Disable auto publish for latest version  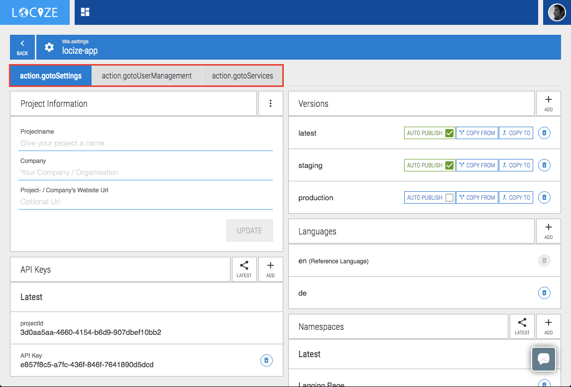(450, 133)
